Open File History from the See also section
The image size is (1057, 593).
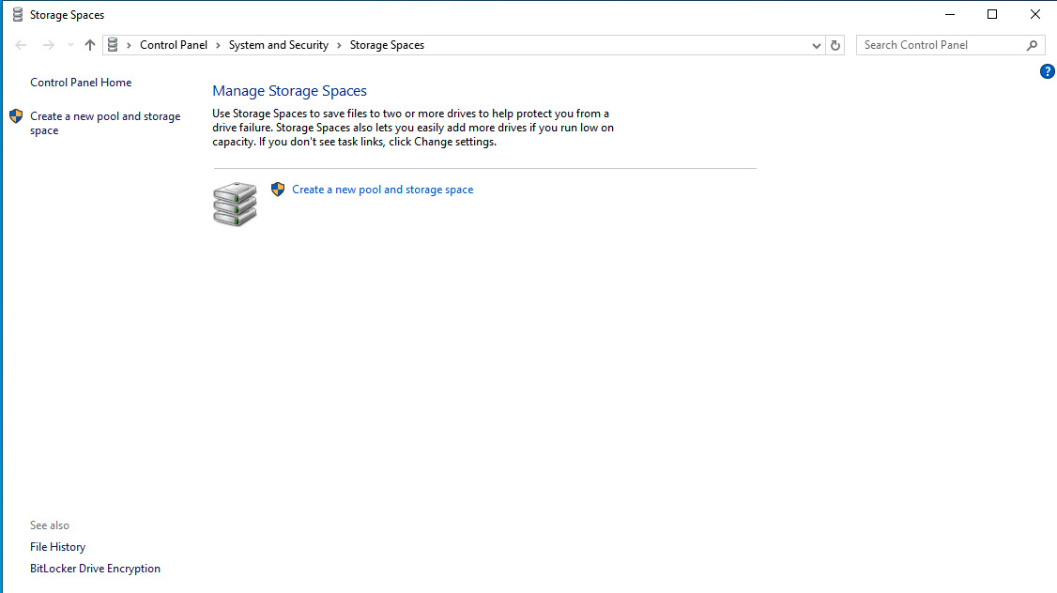pos(57,546)
